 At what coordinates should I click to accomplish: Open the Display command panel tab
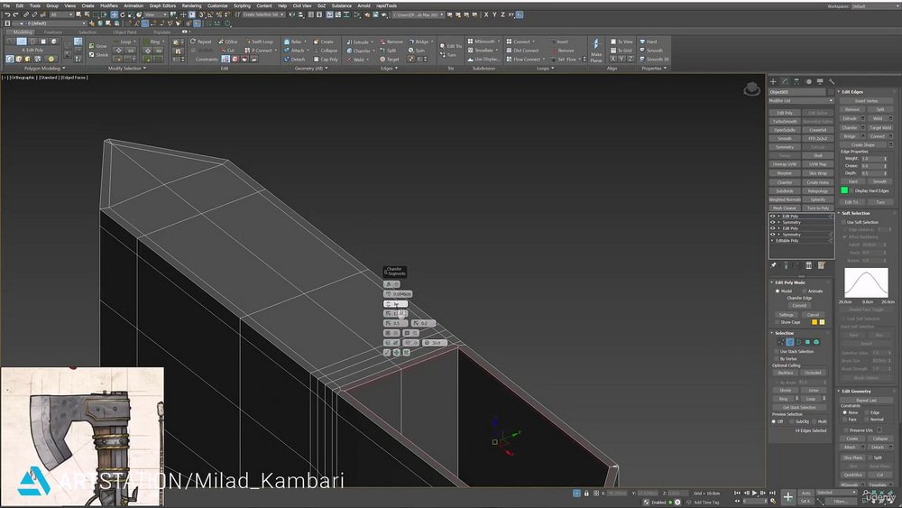coord(820,82)
